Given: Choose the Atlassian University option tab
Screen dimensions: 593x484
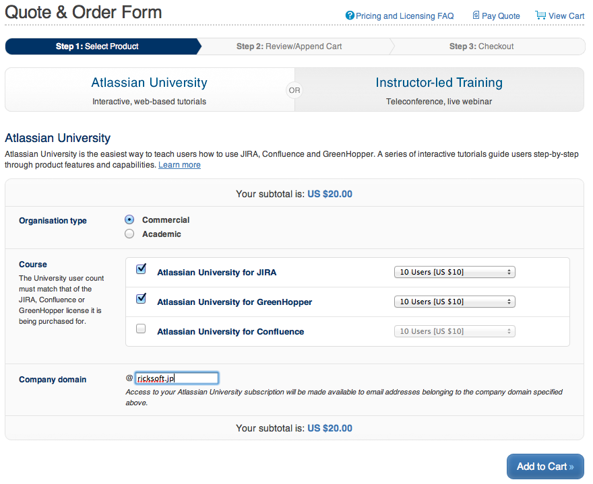Looking at the screenshot, I should click(x=150, y=90).
